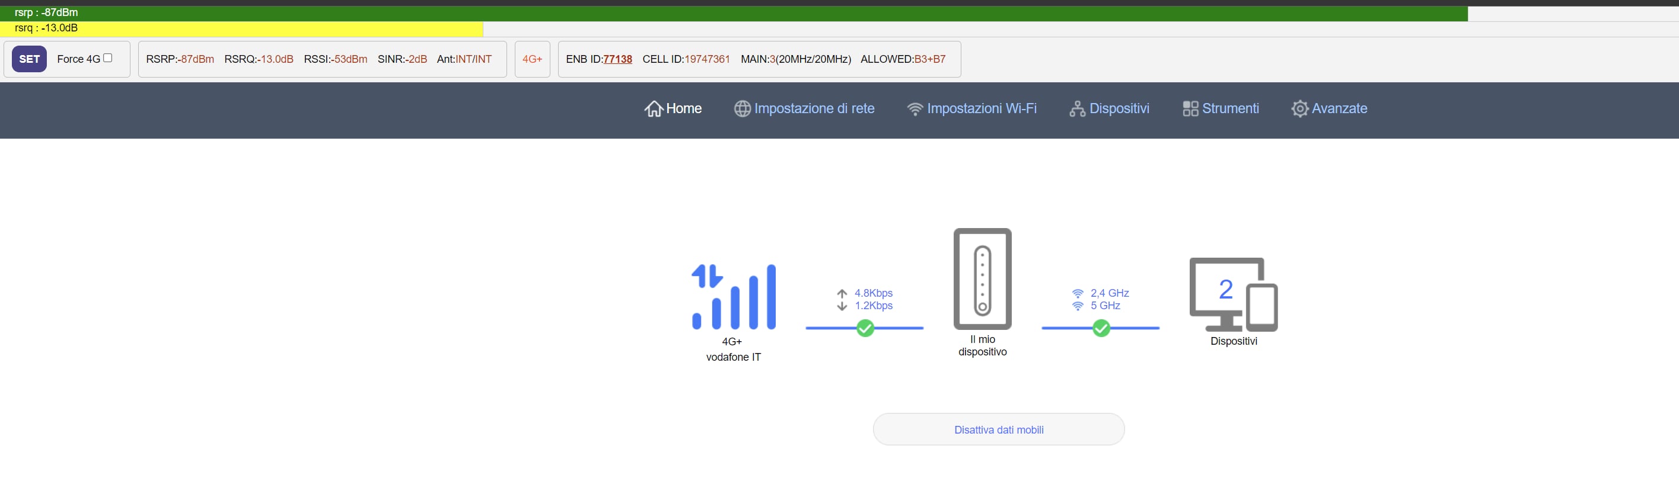Click the 4G+ label under signal bars
The width and height of the screenshot is (1679, 494).
point(731,342)
